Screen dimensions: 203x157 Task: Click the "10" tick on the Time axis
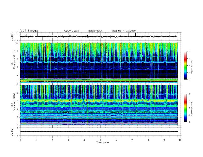180,140
